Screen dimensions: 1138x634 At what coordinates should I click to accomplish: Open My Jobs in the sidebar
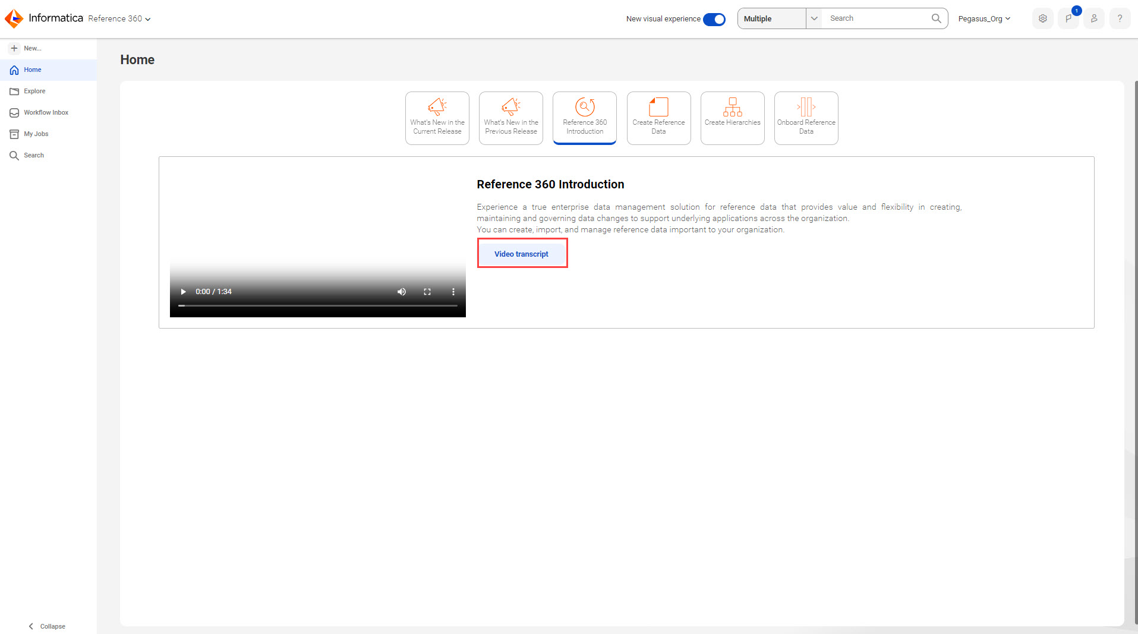48,134
